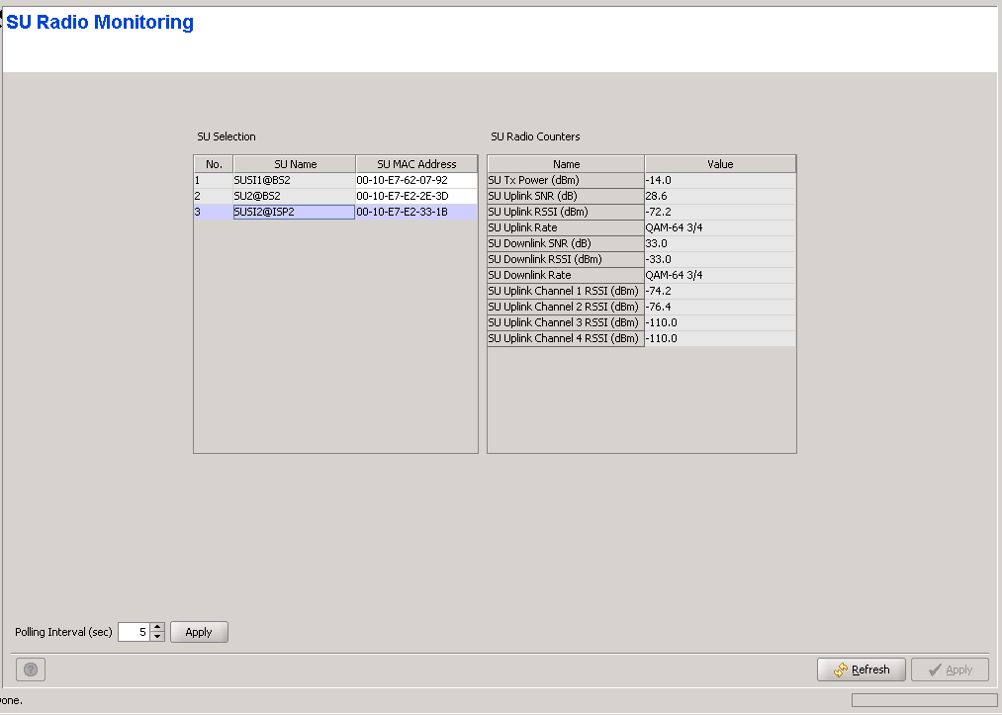This screenshot has height=715, width=1002.
Task: Sort by the SU MAC Address header
Action: (416, 164)
